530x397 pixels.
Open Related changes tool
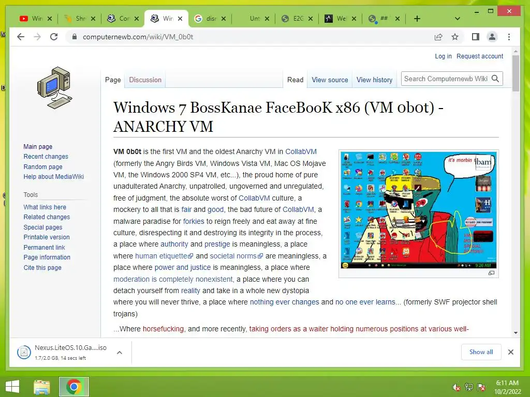pyautogui.click(x=47, y=217)
